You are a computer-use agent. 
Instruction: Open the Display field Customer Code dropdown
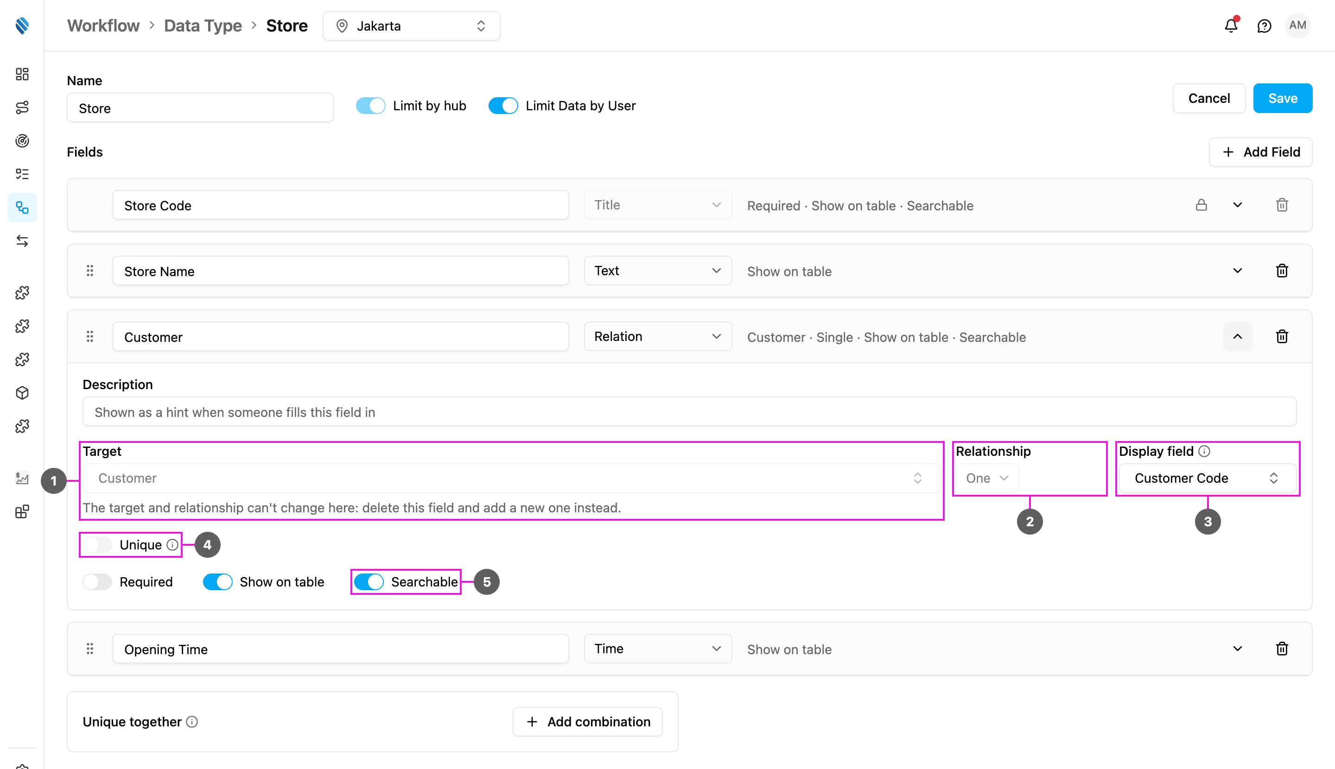1207,478
